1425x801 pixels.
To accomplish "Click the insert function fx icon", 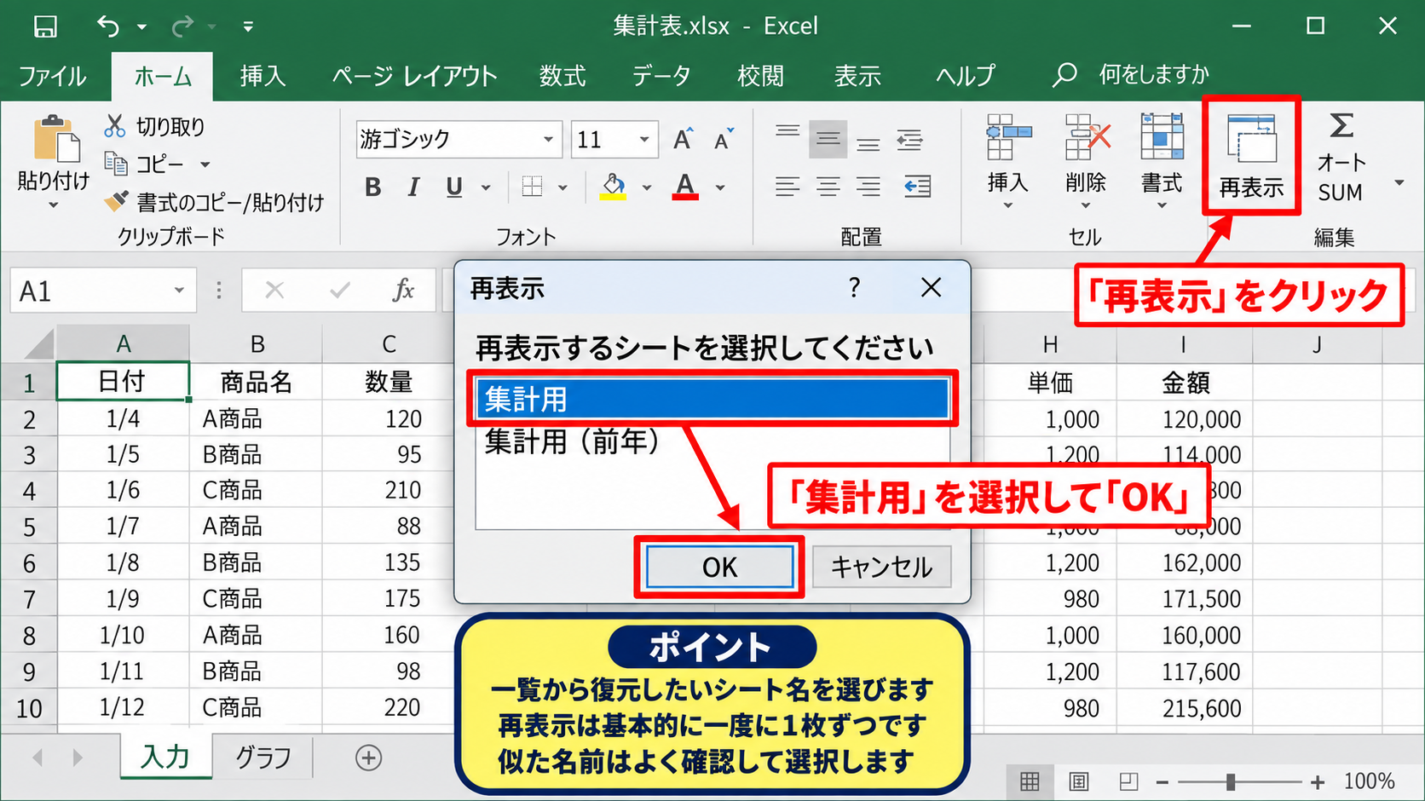I will (403, 291).
